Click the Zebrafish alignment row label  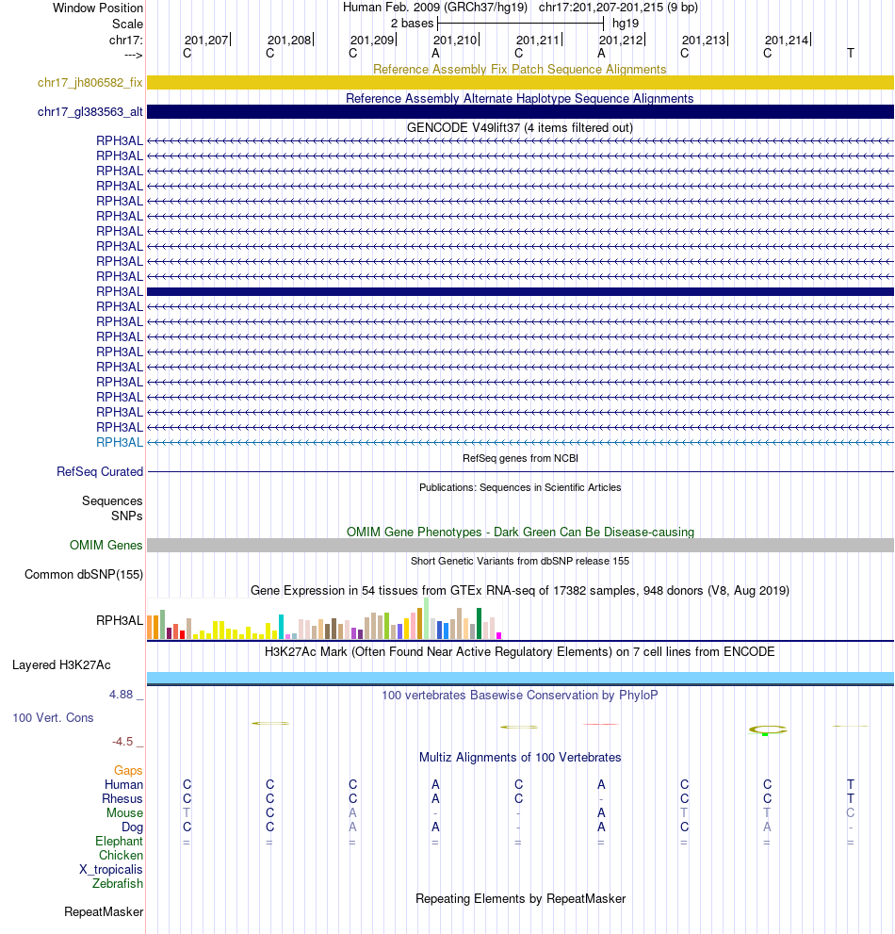click(x=118, y=883)
